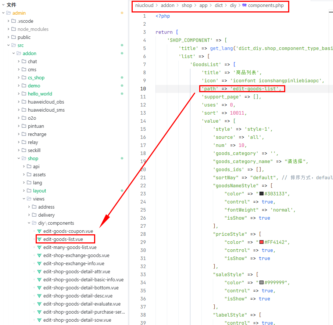Collapse the src folder chevron
This screenshot has height=325, width=333.
tap(8, 45)
